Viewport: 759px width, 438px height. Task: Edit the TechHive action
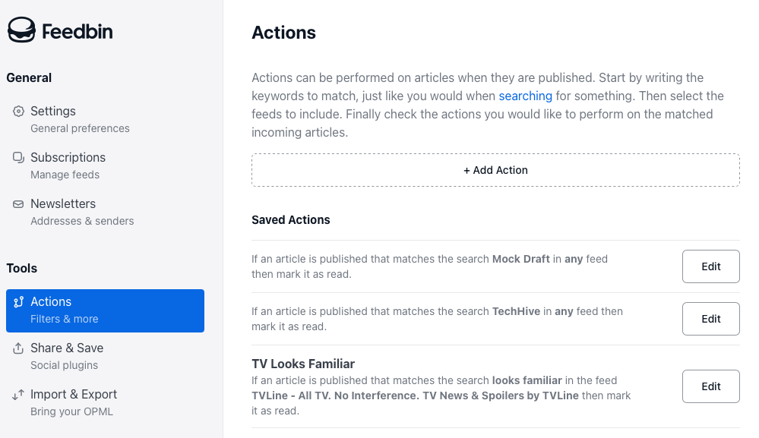click(710, 319)
